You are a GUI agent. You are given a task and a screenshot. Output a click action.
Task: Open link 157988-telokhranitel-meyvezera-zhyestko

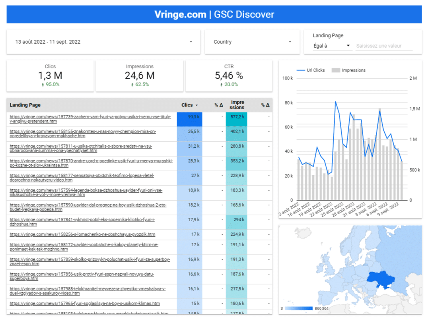pyautogui.click(x=88, y=291)
